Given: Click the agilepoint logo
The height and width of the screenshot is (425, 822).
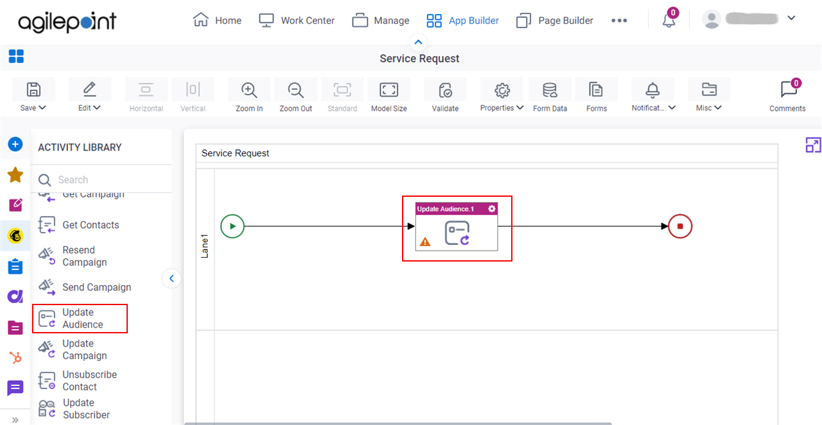Looking at the screenshot, I should 67,21.
